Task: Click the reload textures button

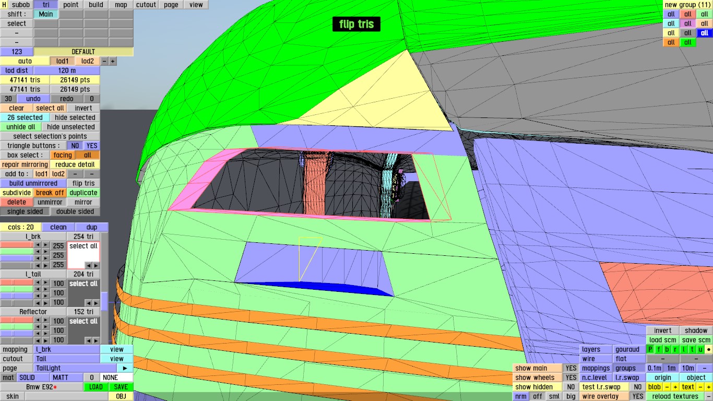Action: tap(675, 396)
